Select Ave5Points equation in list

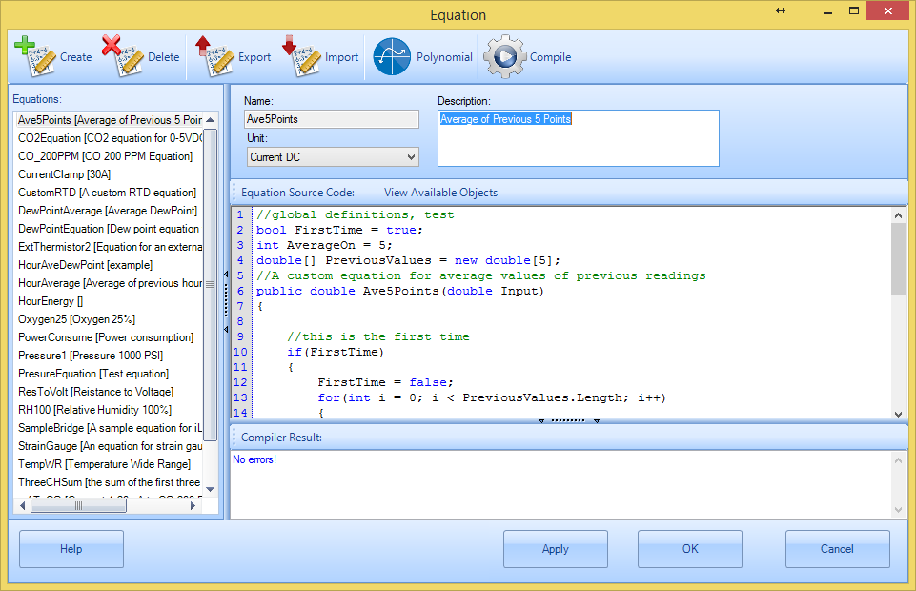(110, 120)
